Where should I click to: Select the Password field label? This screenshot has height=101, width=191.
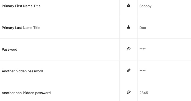[x=10, y=50]
